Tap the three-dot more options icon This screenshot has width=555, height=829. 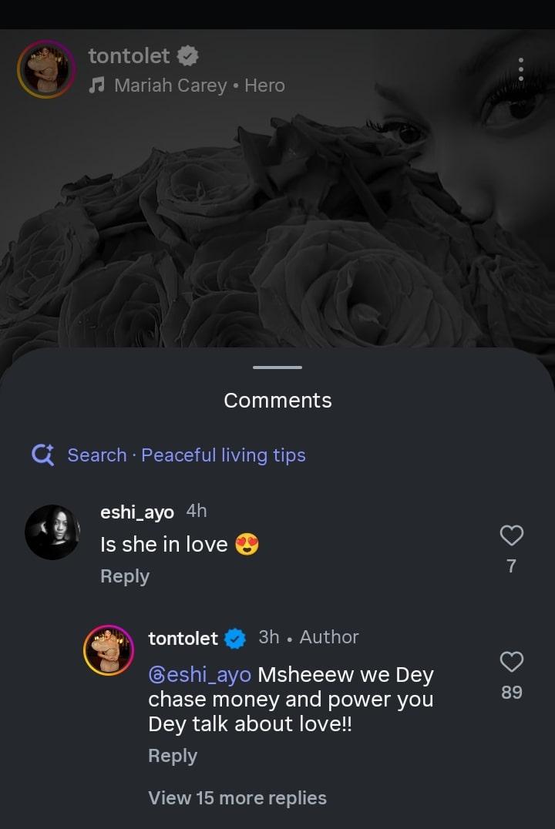[521, 69]
